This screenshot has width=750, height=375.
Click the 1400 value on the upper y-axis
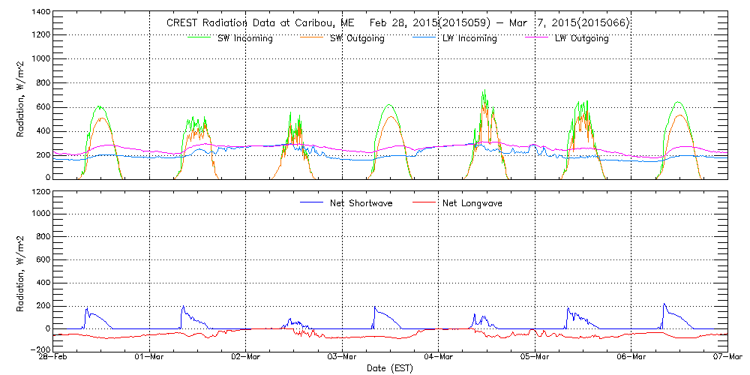click(x=40, y=13)
